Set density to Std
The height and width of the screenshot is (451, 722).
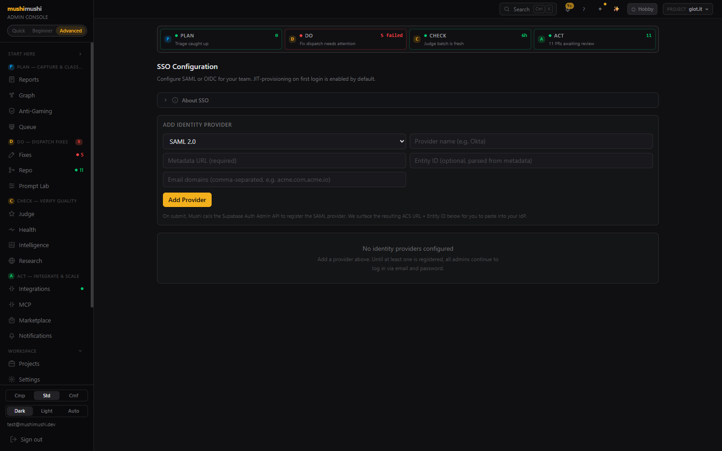pyautogui.click(x=46, y=396)
